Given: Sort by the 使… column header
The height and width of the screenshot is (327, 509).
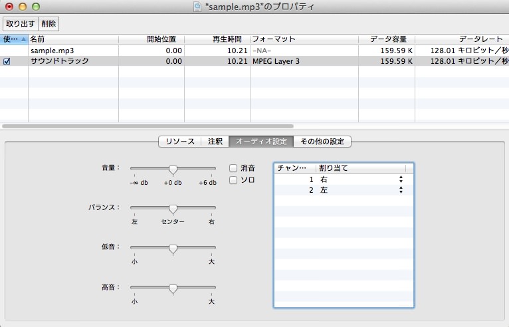Looking at the screenshot, I should [14, 39].
